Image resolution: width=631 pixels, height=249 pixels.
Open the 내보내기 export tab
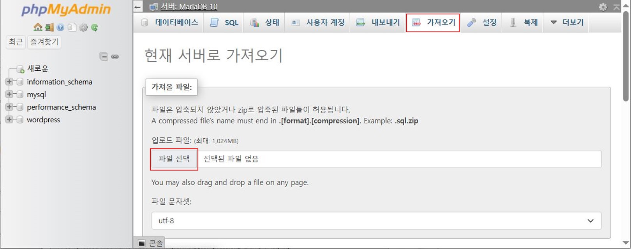[x=378, y=23]
